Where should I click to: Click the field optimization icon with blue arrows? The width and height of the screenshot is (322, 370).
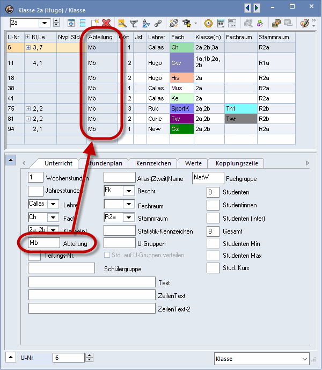point(71,23)
